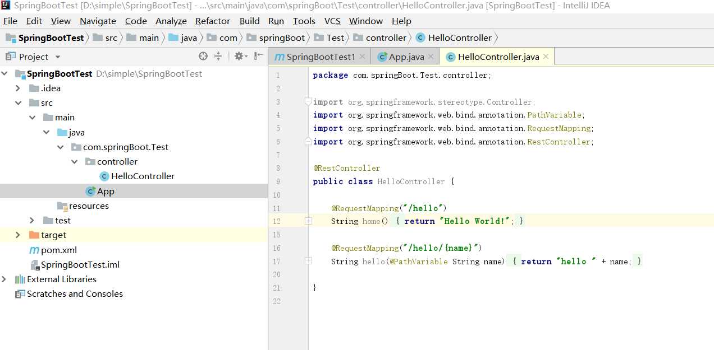Select SpringBootTest.iml in project tree
714x350 pixels.
pos(80,265)
